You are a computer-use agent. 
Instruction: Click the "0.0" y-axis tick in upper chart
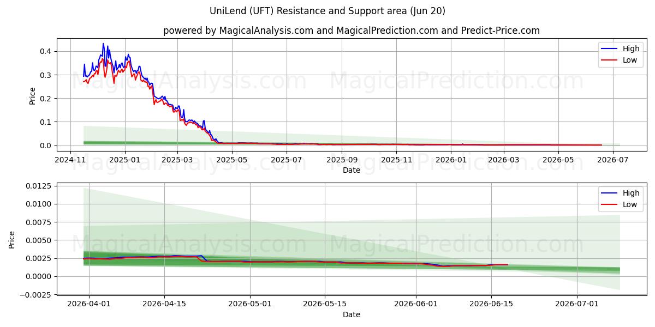pos(46,146)
